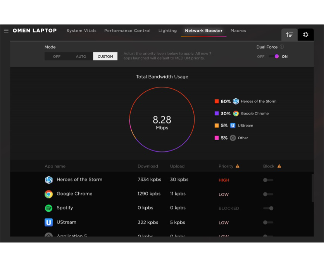Viewport: 324px width, 267px height.
Task: Click the Other legend icon
Action: tap(233, 138)
